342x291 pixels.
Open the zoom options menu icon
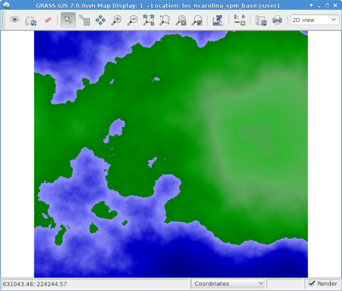click(x=197, y=20)
